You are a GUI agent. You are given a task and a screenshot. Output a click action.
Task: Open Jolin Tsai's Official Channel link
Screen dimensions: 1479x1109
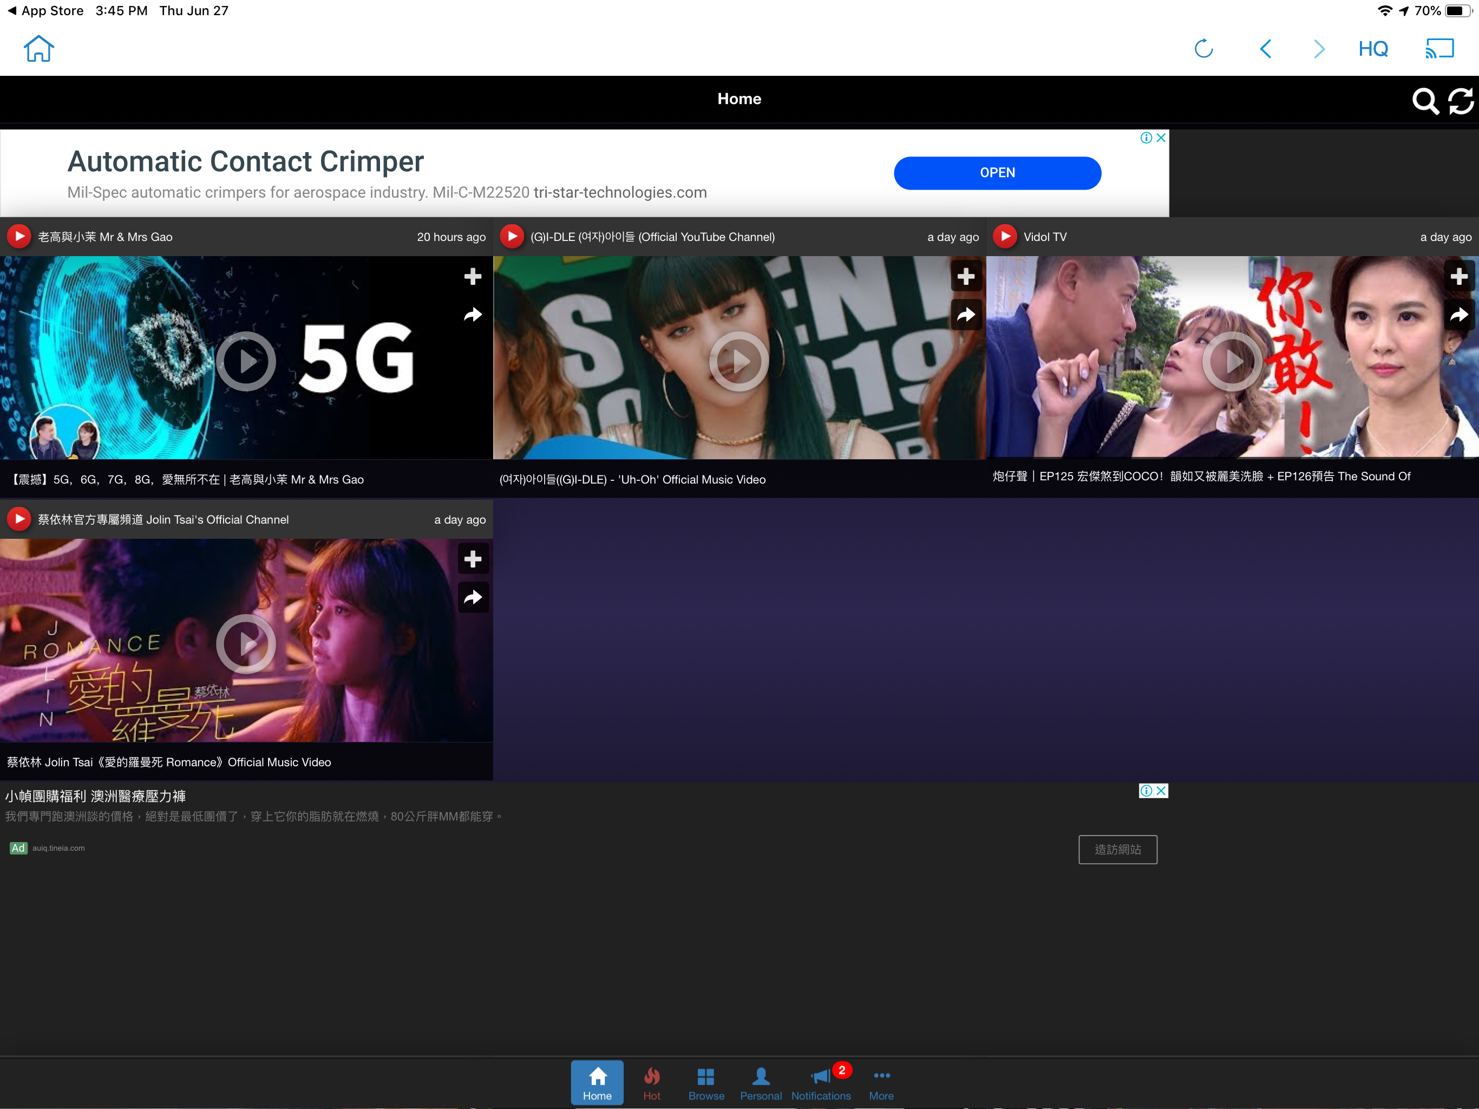point(163,520)
